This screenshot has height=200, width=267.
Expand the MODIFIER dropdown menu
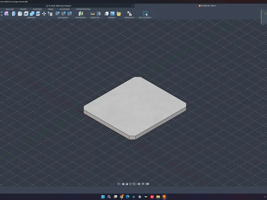point(32,17)
